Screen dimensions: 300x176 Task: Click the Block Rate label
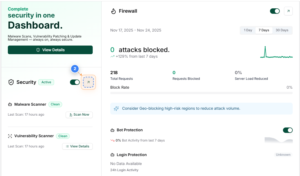[x=120, y=87]
